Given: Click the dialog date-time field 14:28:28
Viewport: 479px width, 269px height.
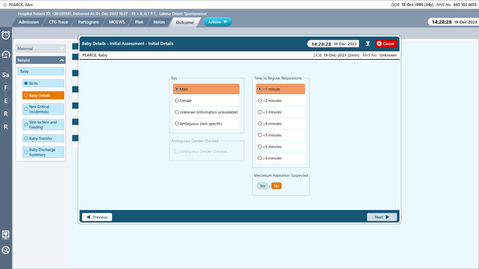Looking at the screenshot, I should pyautogui.click(x=333, y=44).
